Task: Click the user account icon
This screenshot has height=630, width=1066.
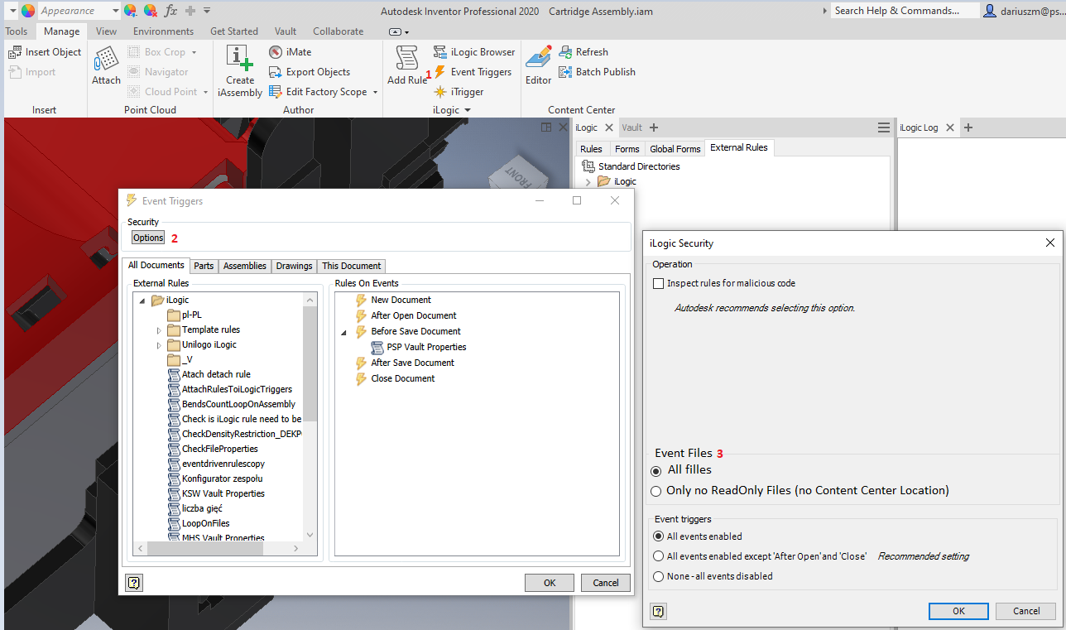Action: (x=990, y=11)
